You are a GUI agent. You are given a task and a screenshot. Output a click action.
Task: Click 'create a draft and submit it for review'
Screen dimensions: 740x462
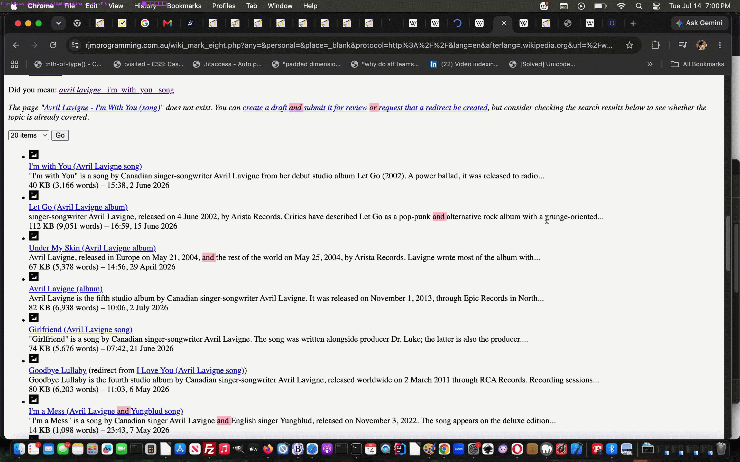tap(305, 108)
